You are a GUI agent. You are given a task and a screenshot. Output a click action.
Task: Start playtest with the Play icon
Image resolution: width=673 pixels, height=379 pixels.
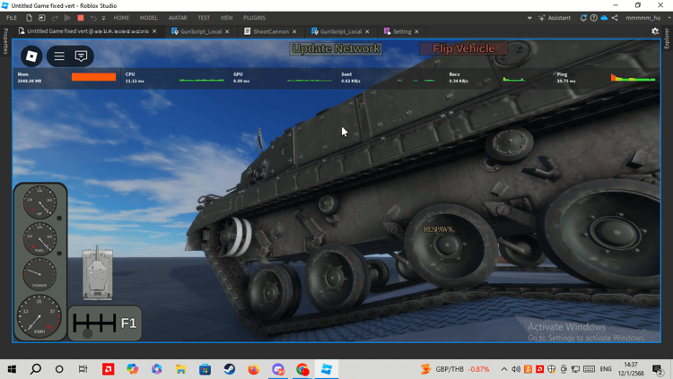67,18
